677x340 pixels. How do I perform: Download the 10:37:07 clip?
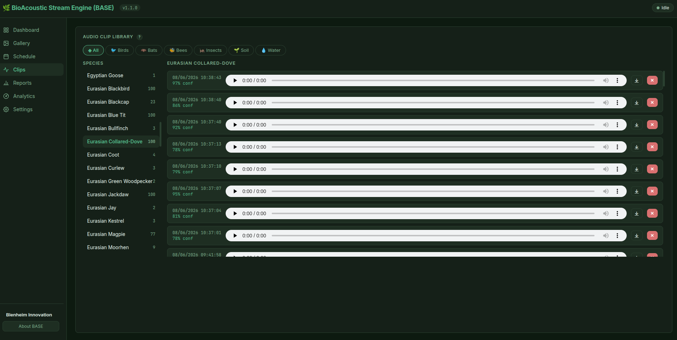(637, 191)
